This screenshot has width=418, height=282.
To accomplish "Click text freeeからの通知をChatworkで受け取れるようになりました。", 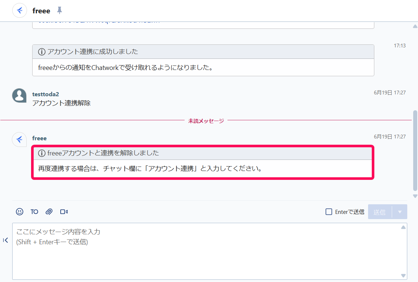I will tap(125, 67).
